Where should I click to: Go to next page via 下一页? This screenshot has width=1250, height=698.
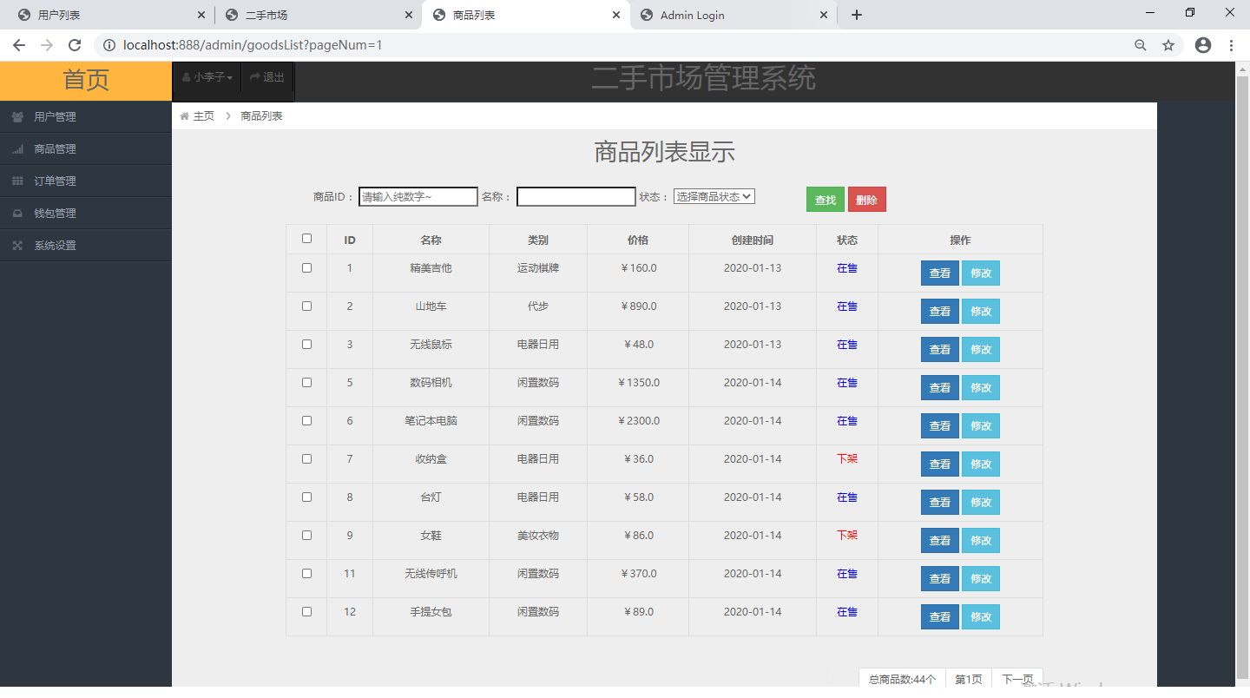coord(1017,678)
